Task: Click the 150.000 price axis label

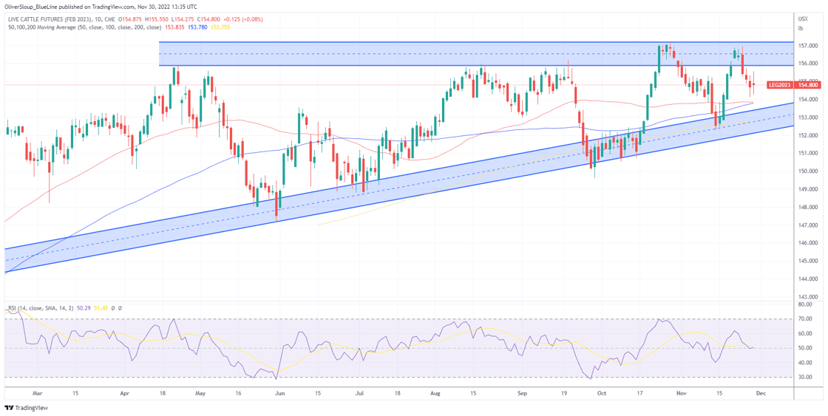Action: (809, 171)
